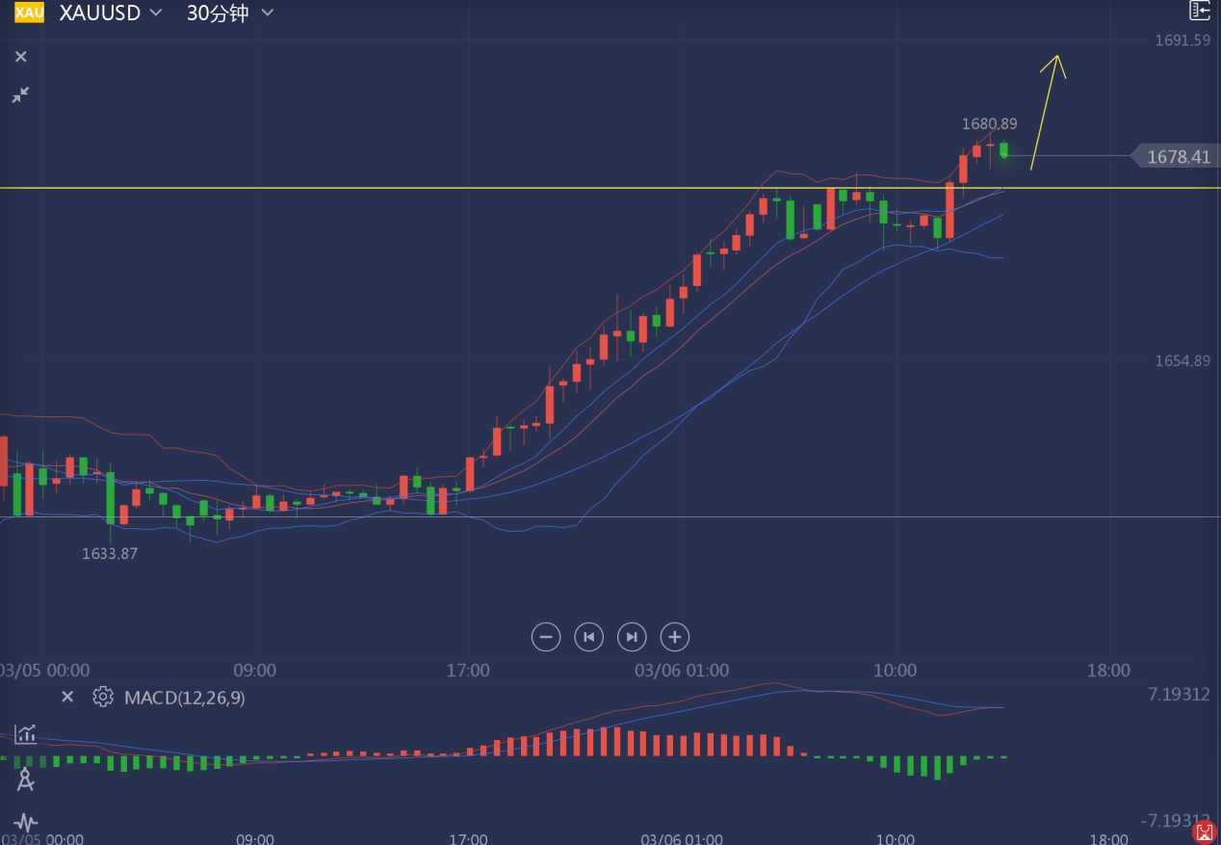Collapse the chart using the diagonal arrows icon

(x=20, y=94)
